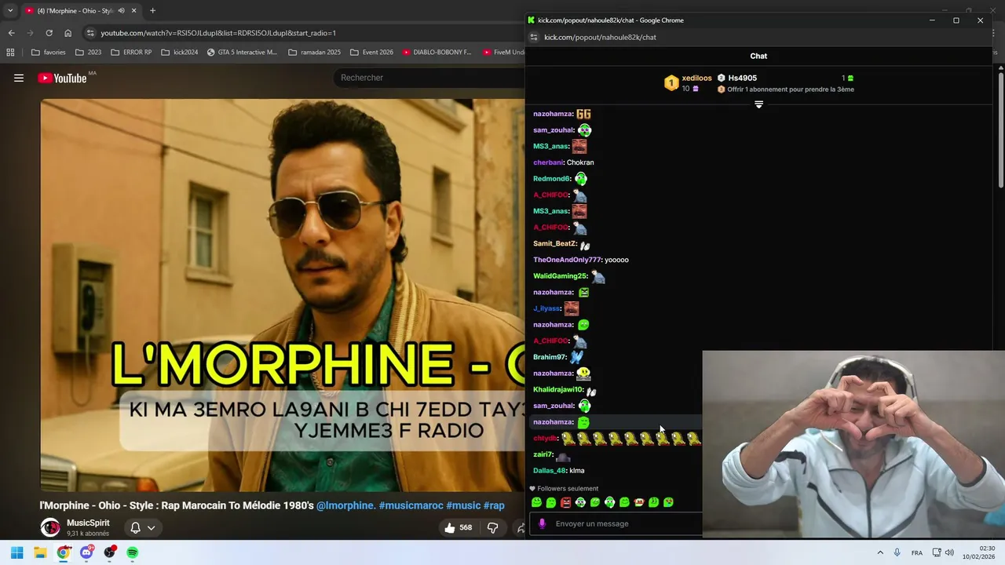Insert the red bandana emote
The height and width of the screenshot is (565, 1005).
click(x=639, y=502)
